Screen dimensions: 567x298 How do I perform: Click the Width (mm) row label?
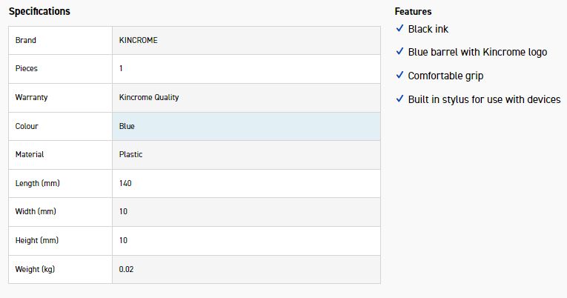coord(36,211)
